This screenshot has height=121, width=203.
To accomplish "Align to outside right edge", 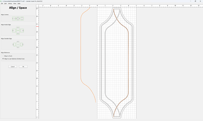I will tap(22, 44).
